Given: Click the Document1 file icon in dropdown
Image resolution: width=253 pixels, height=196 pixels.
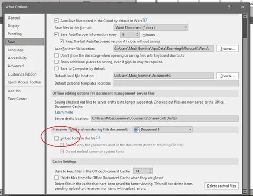Looking at the screenshot, I should 137,129.
